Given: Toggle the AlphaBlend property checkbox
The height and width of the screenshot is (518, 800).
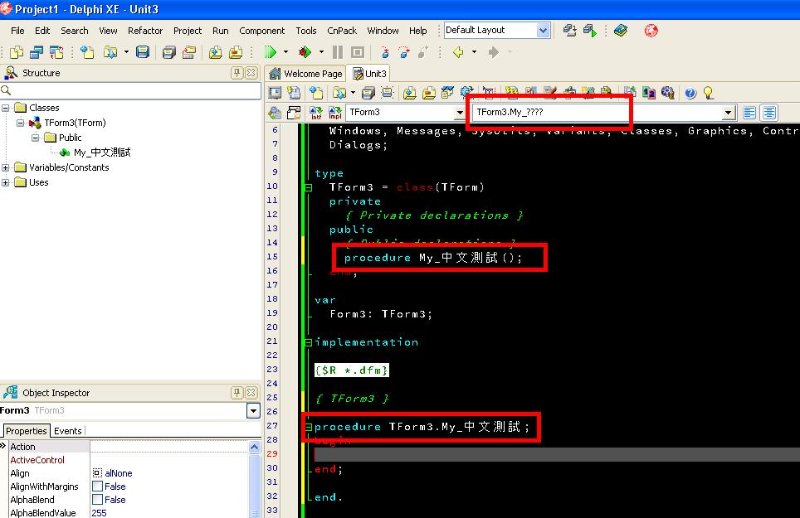Looking at the screenshot, I should 98,500.
